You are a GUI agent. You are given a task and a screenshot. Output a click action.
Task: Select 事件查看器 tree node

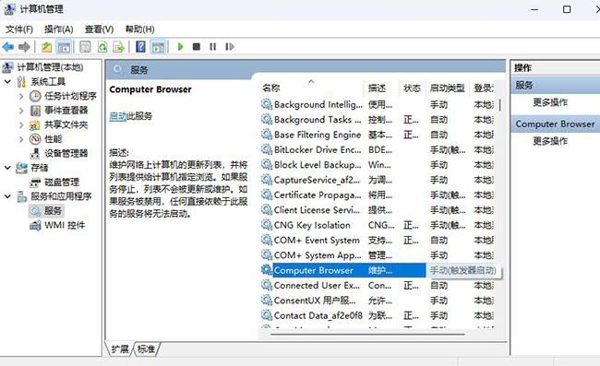[66, 111]
